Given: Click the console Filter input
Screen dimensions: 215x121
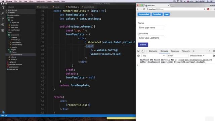Looking at the screenshot, I should [178, 56].
